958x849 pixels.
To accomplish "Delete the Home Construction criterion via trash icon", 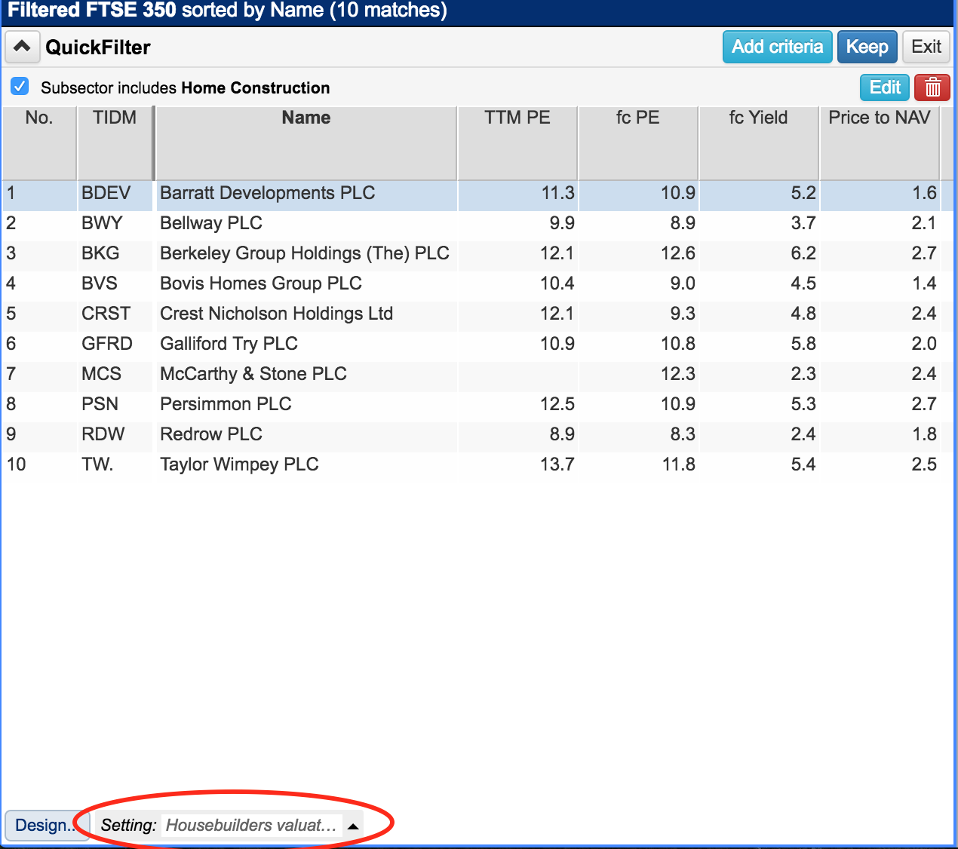I will point(932,87).
